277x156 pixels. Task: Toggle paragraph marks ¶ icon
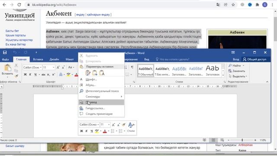[x=132, y=67]
